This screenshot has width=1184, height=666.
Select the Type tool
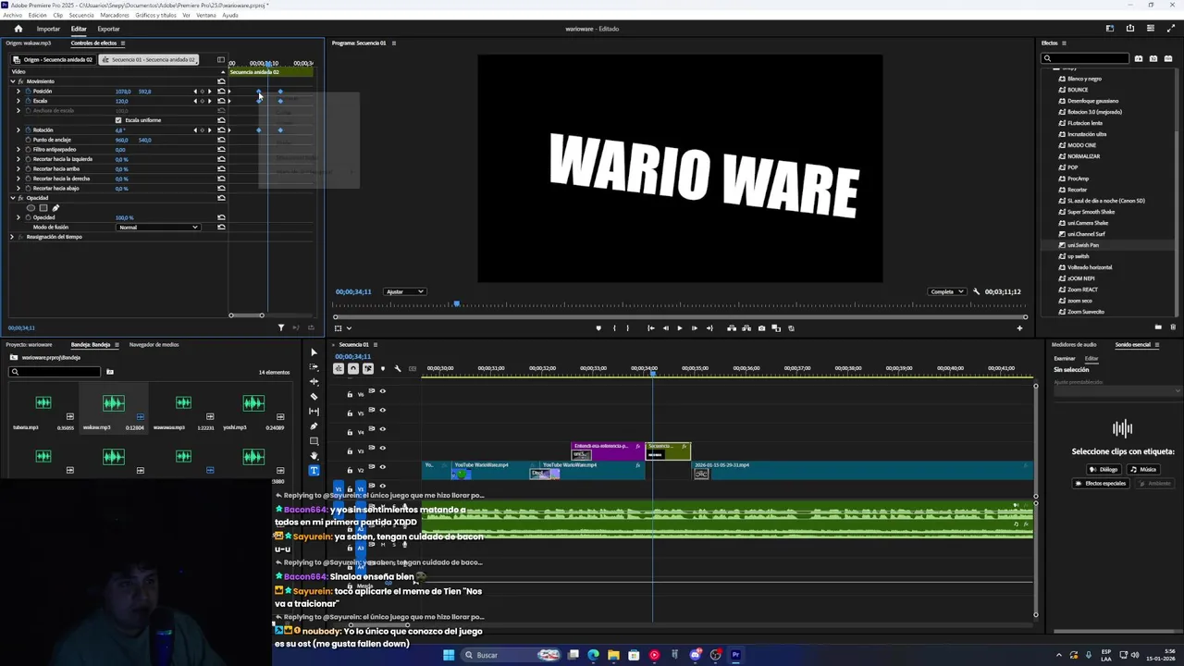point(314,470)
